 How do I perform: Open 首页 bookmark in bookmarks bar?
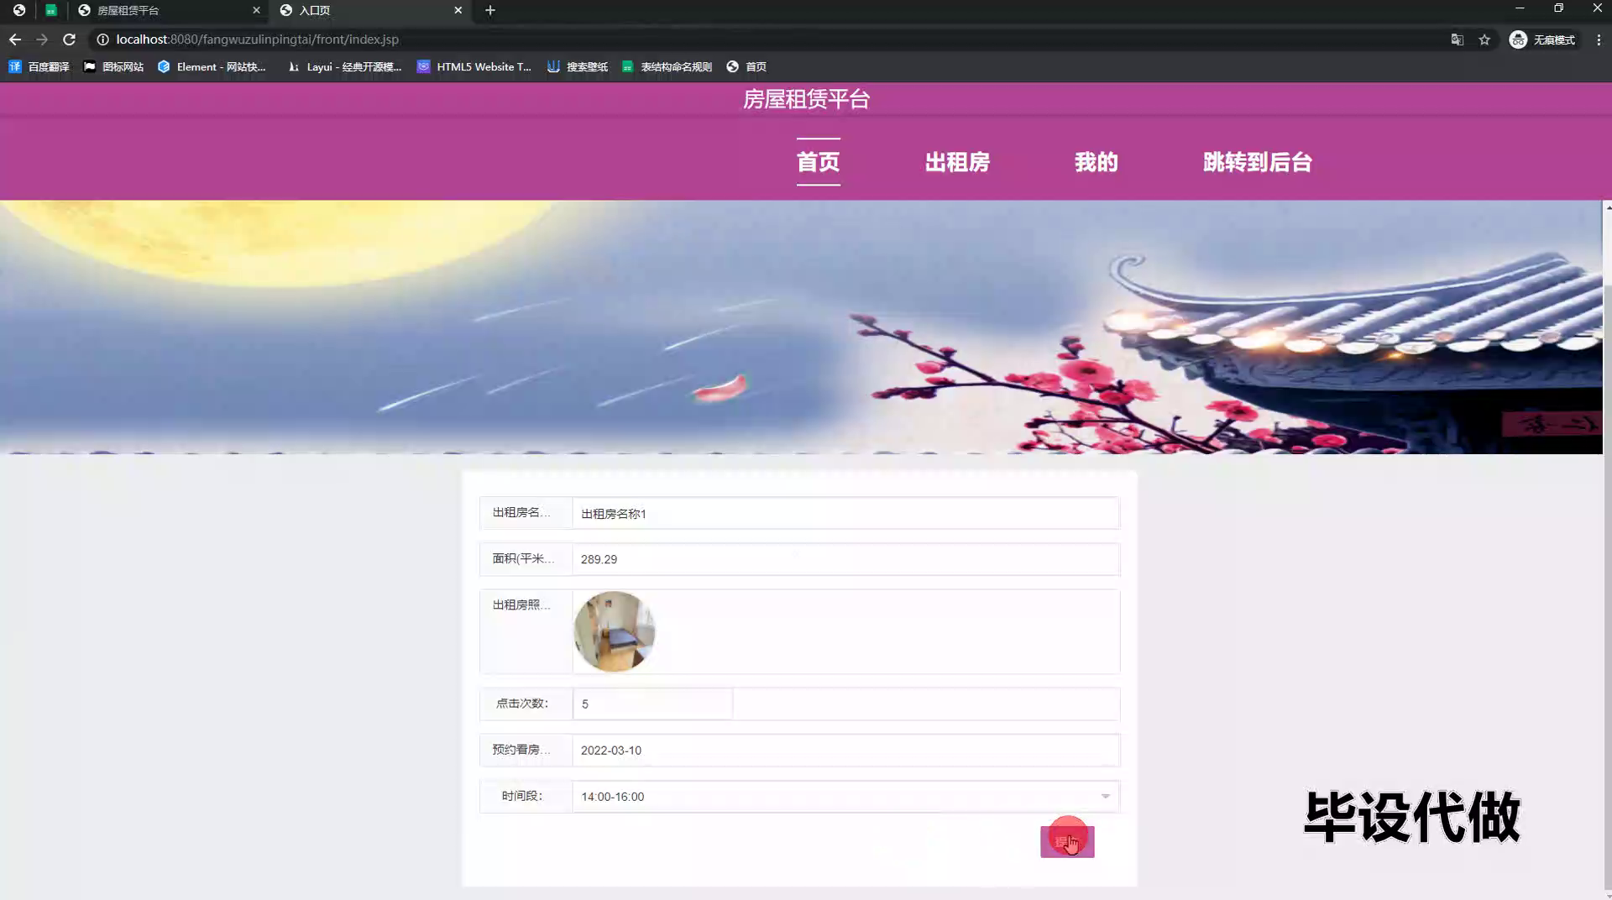coord(746,66)
